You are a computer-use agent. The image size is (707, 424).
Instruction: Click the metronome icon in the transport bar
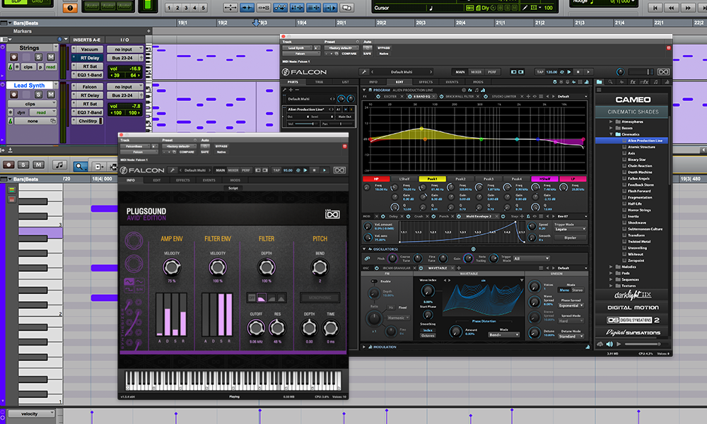point(478,8)
